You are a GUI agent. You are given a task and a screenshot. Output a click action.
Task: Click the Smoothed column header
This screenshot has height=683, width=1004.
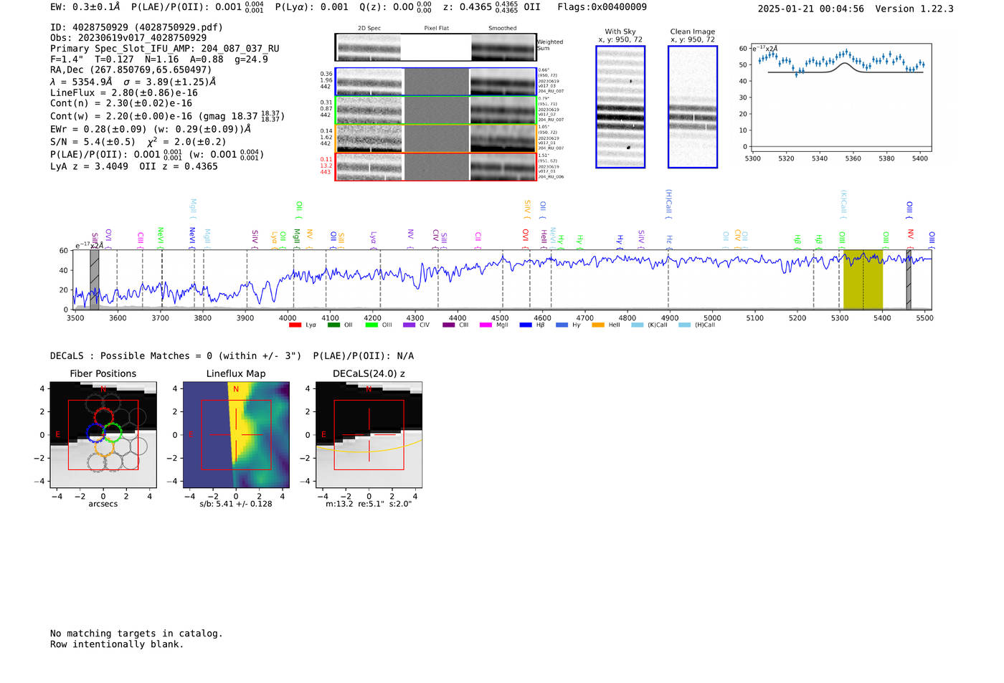pyautogui.click(x=502, y=29)
